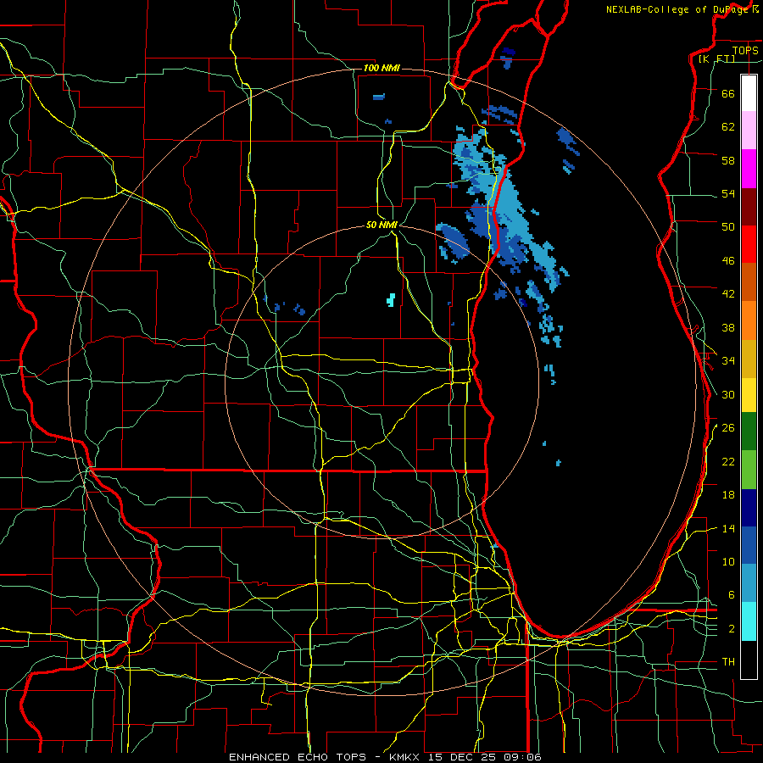Click the '54' legend value
The image size is (763, 763).
pos(728,193)
